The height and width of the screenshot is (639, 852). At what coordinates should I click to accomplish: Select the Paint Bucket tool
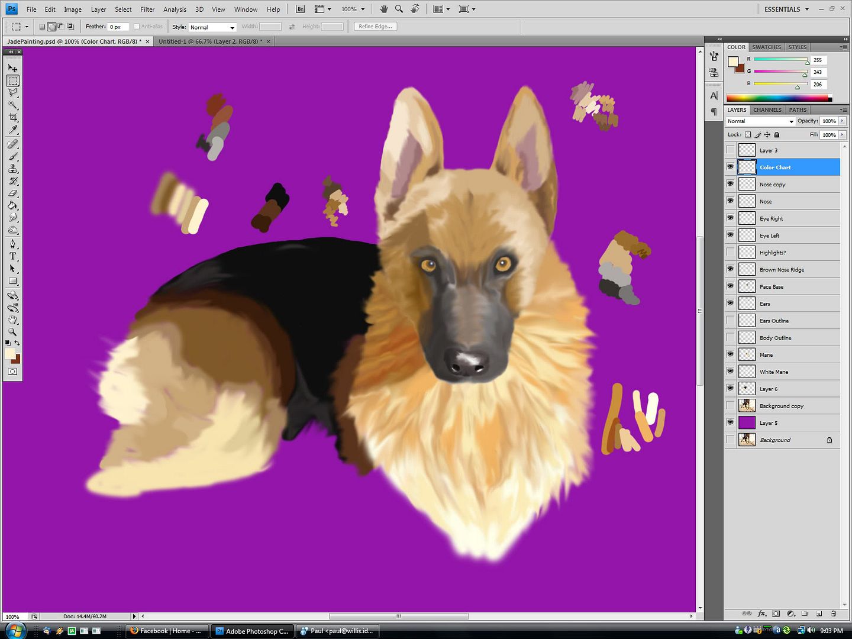click(12, 206)
